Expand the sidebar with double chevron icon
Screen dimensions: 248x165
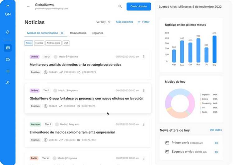click(7, 6)
